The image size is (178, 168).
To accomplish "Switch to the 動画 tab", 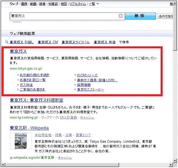I will pos(33,4).
